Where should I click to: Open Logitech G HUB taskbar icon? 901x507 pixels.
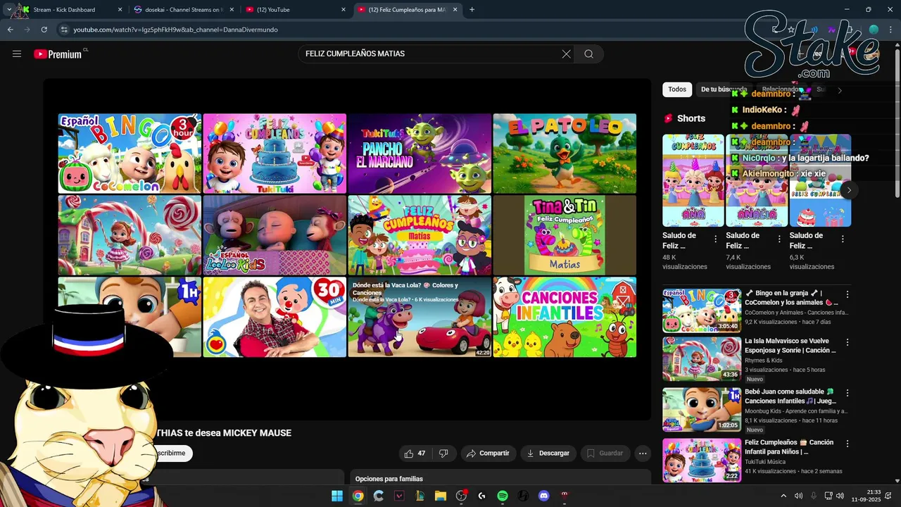(481, 496)
